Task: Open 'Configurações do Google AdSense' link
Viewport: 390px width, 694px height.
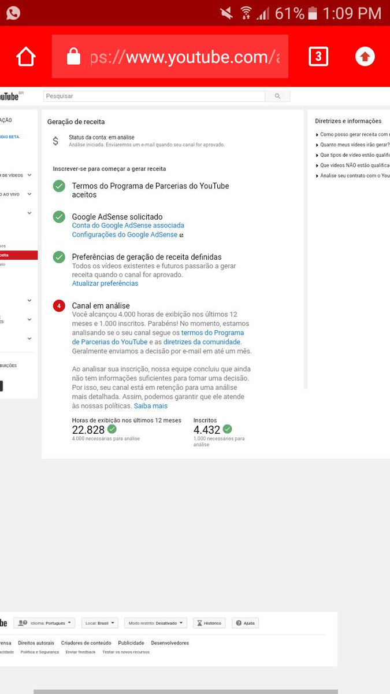Action: (125, 235)
